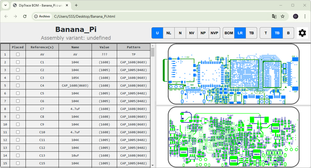This screenshot has width=311, height=168.
Task: Switch to TB layout next to LR
Action: (x=251, y=33)
